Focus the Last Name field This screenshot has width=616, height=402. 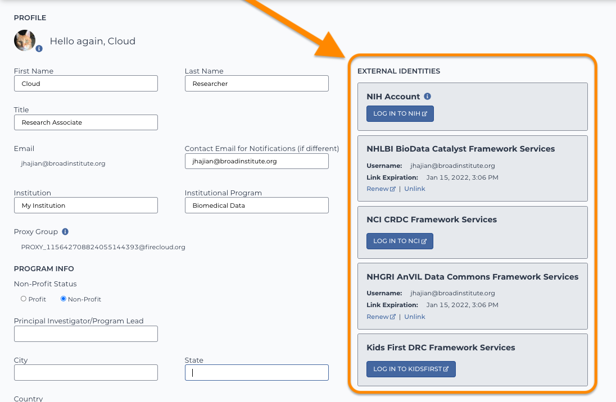[256, 84]
